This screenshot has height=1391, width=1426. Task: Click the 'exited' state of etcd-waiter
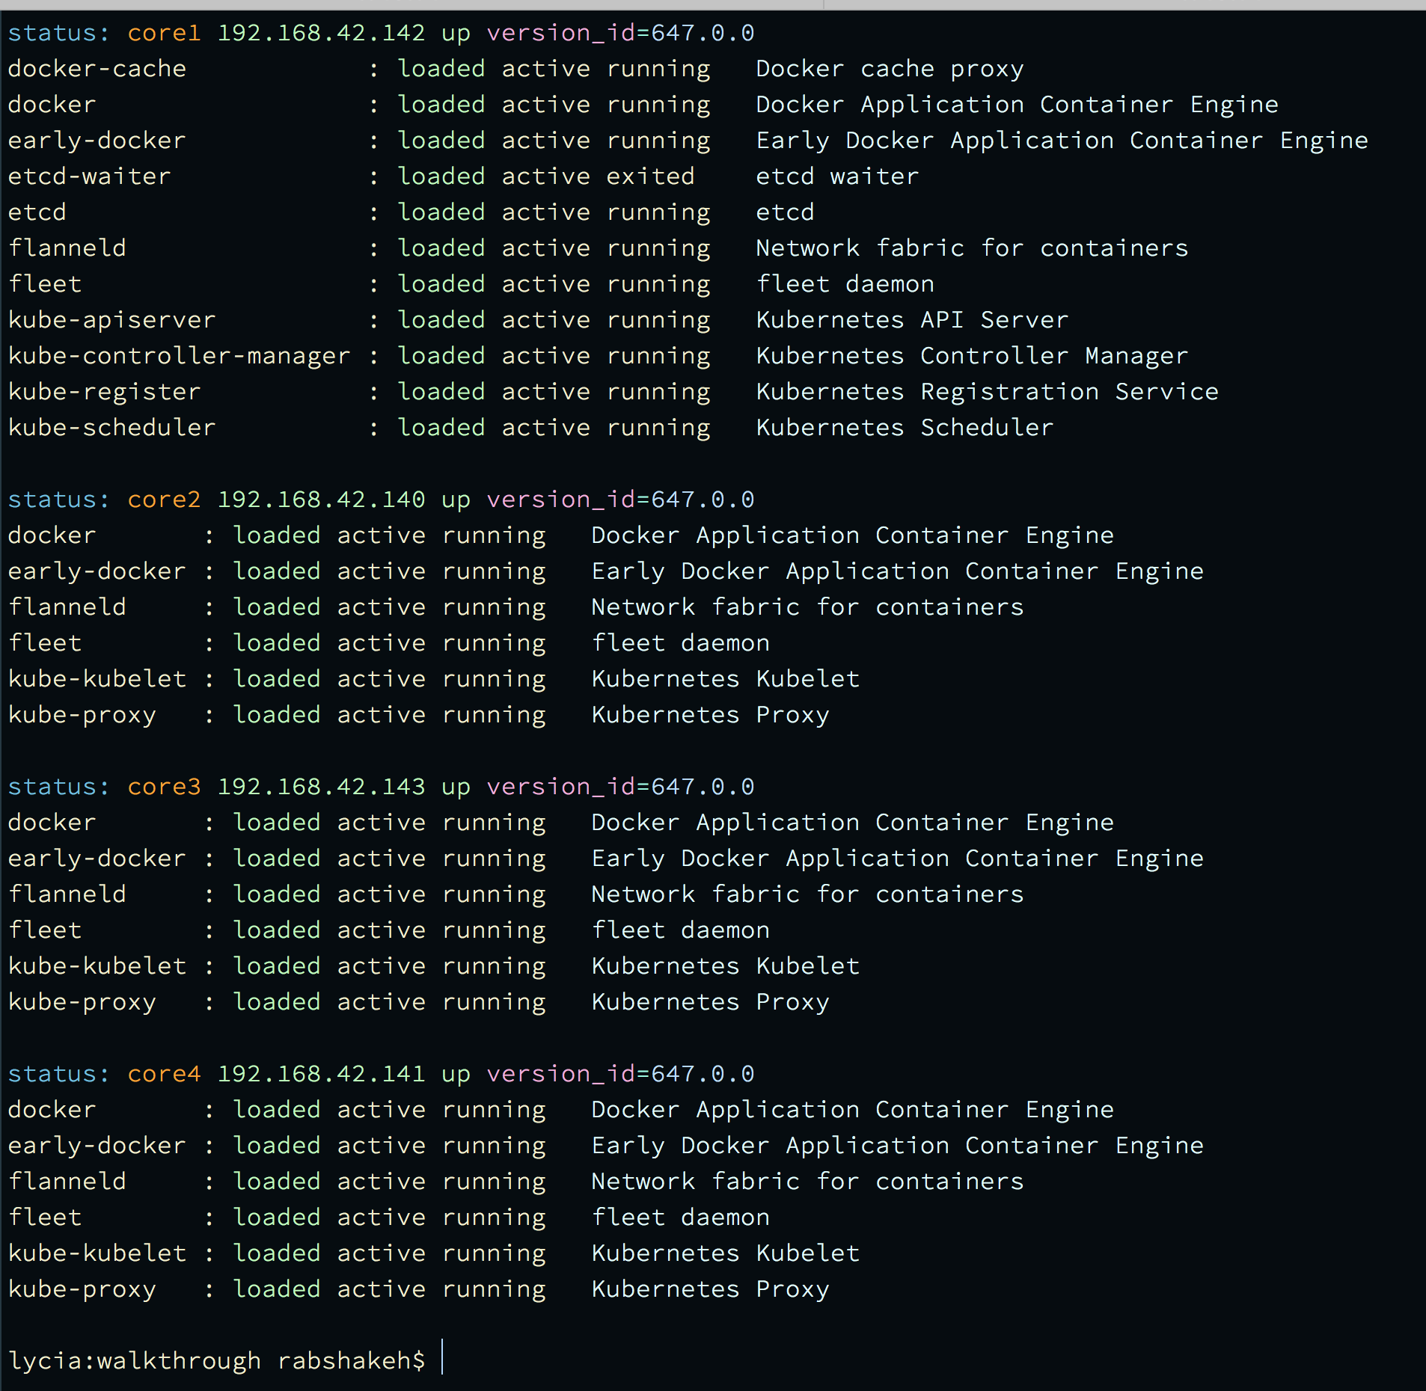(x=650, y=176)
